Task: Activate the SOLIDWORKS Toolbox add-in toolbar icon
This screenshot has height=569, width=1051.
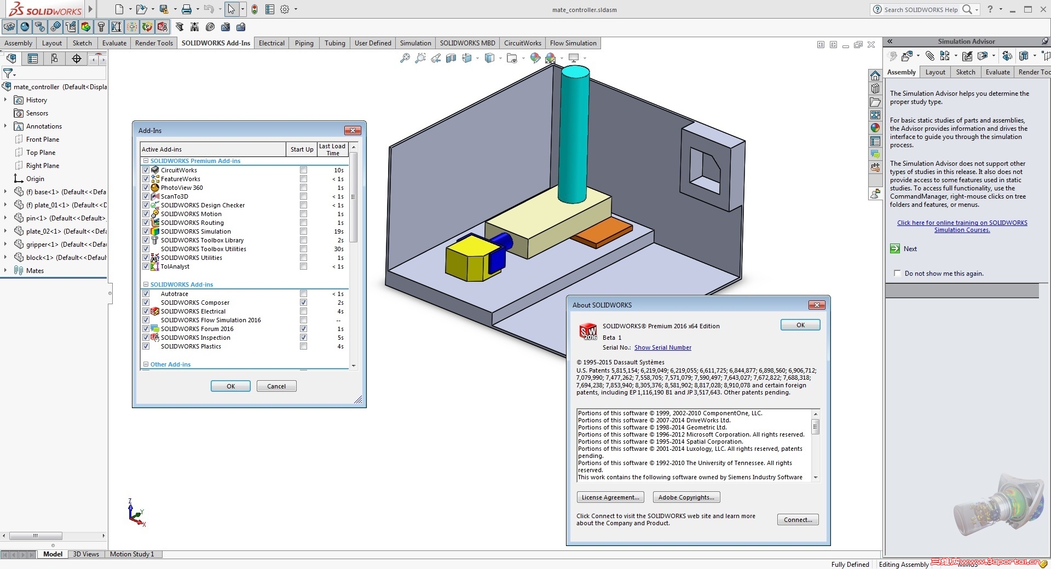Action: pyautogui.click(x=101, y=27)
